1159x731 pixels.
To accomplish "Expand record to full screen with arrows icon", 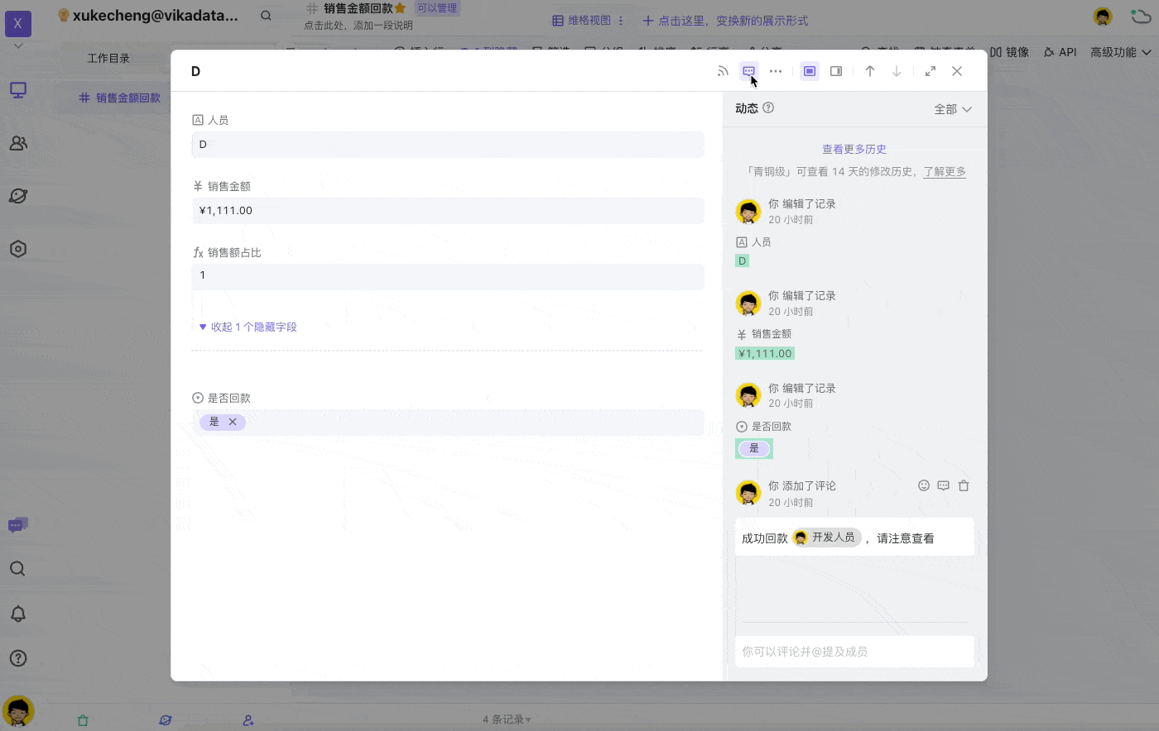I will (930, 71).
